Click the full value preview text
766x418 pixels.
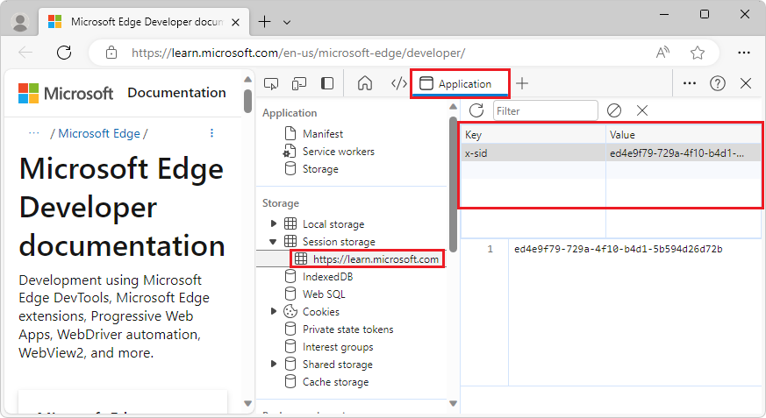point(618,249)
